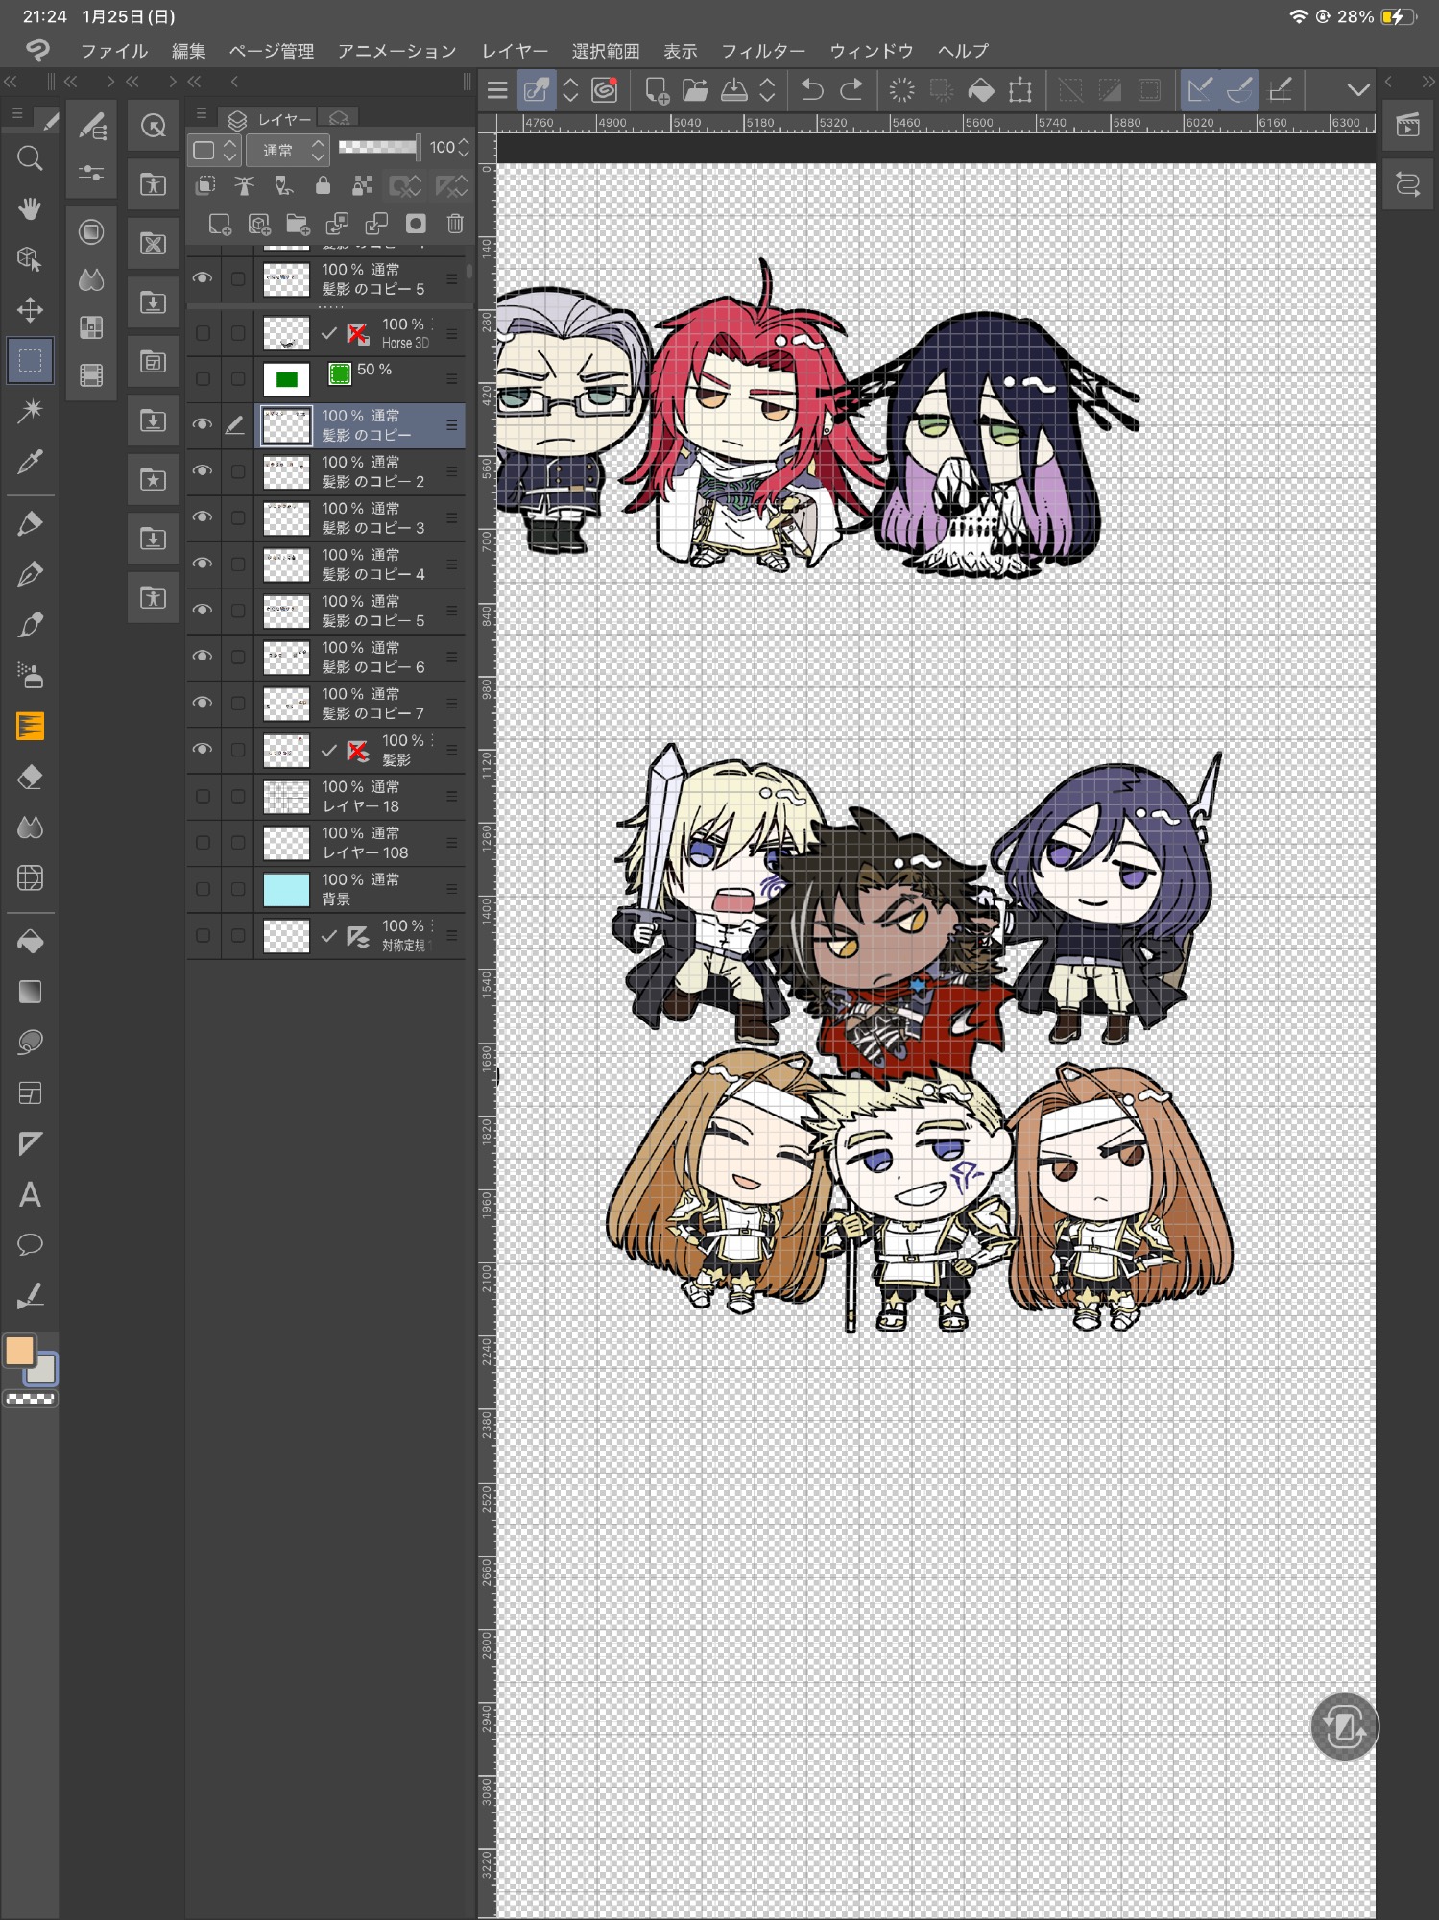The height and width of the screenshot is (1920, 1439).
Task: Open the palette color dropdown in layer panel
Action: 215,150
